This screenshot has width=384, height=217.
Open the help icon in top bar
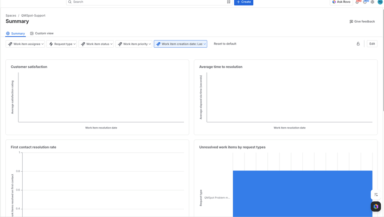point(365,2)
